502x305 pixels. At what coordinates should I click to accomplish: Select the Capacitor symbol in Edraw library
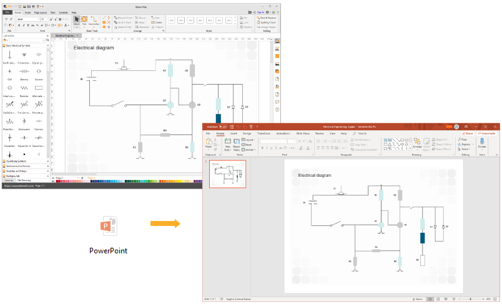(x=9, y=138)
